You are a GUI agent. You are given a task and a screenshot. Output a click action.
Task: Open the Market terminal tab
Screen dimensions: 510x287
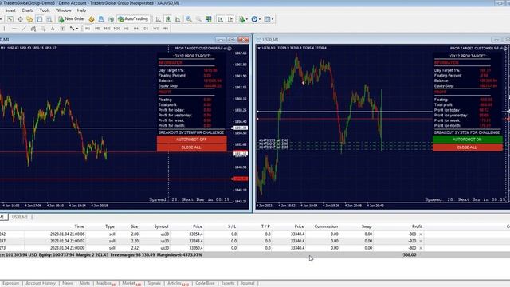(131, 284)
